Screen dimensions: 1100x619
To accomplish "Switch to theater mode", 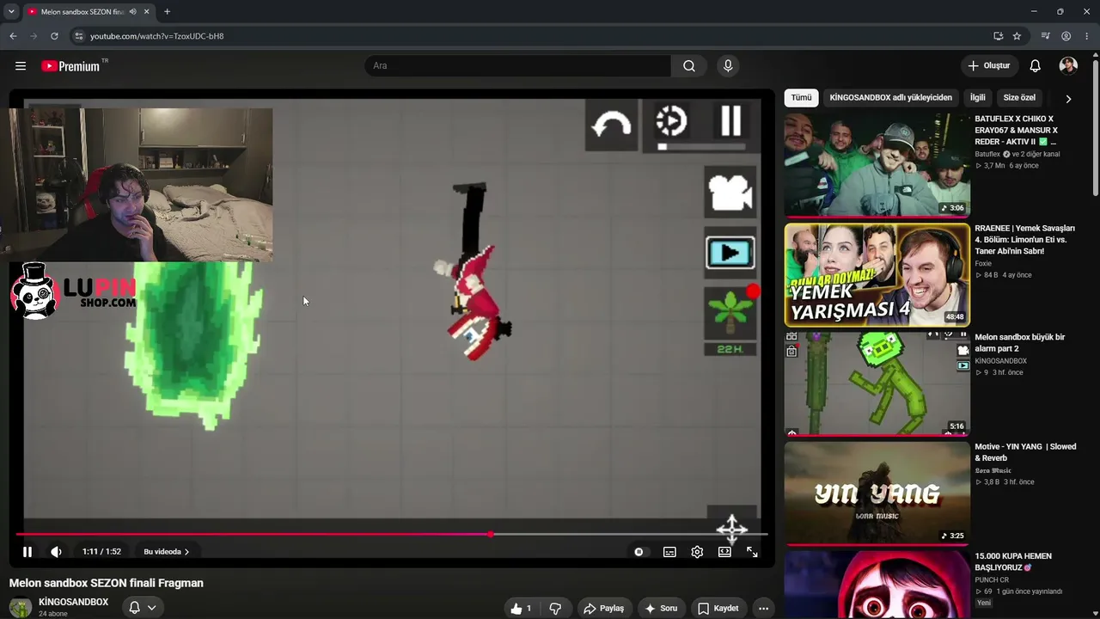I will [x=724, y=552].
